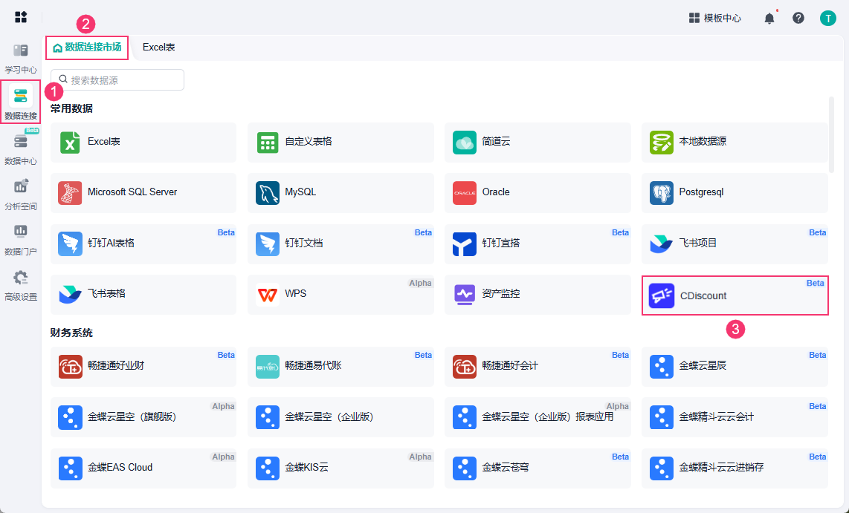The height and width of the screenshot is (513, 849).
Task: Choose the 金蝶精斗云云进销存 connector
Action: (735, 468)
